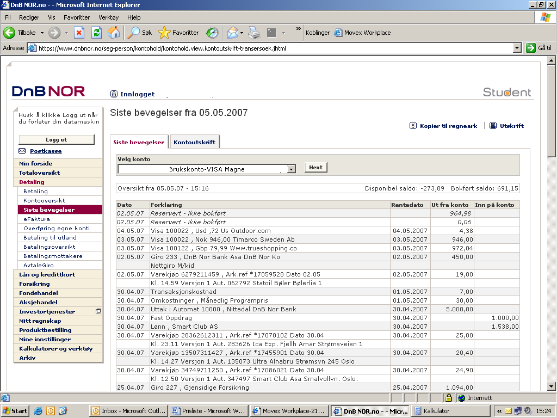Click popup icon beside Investortjenester

coord(98,311)
